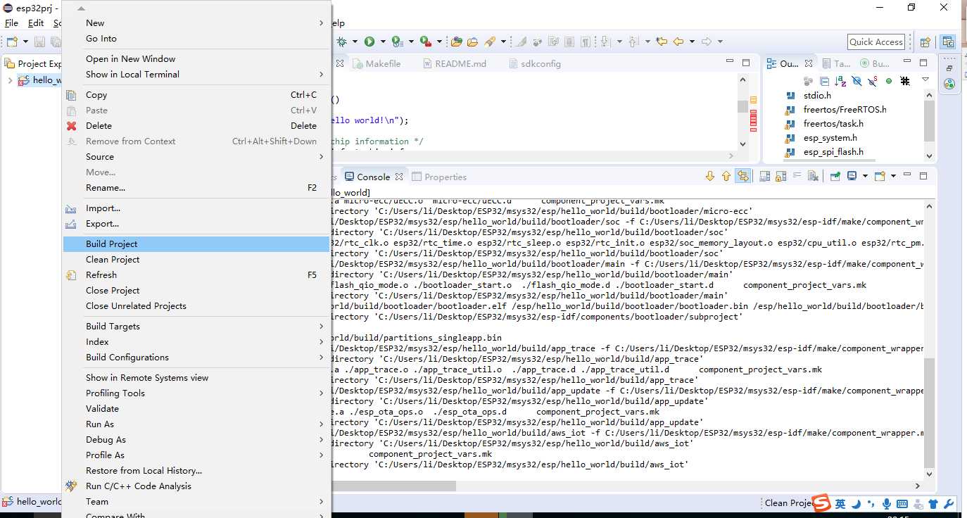Open the Outline View Menu triangle
This screenshot has width=967, height=518.
[x=925, y=80]
